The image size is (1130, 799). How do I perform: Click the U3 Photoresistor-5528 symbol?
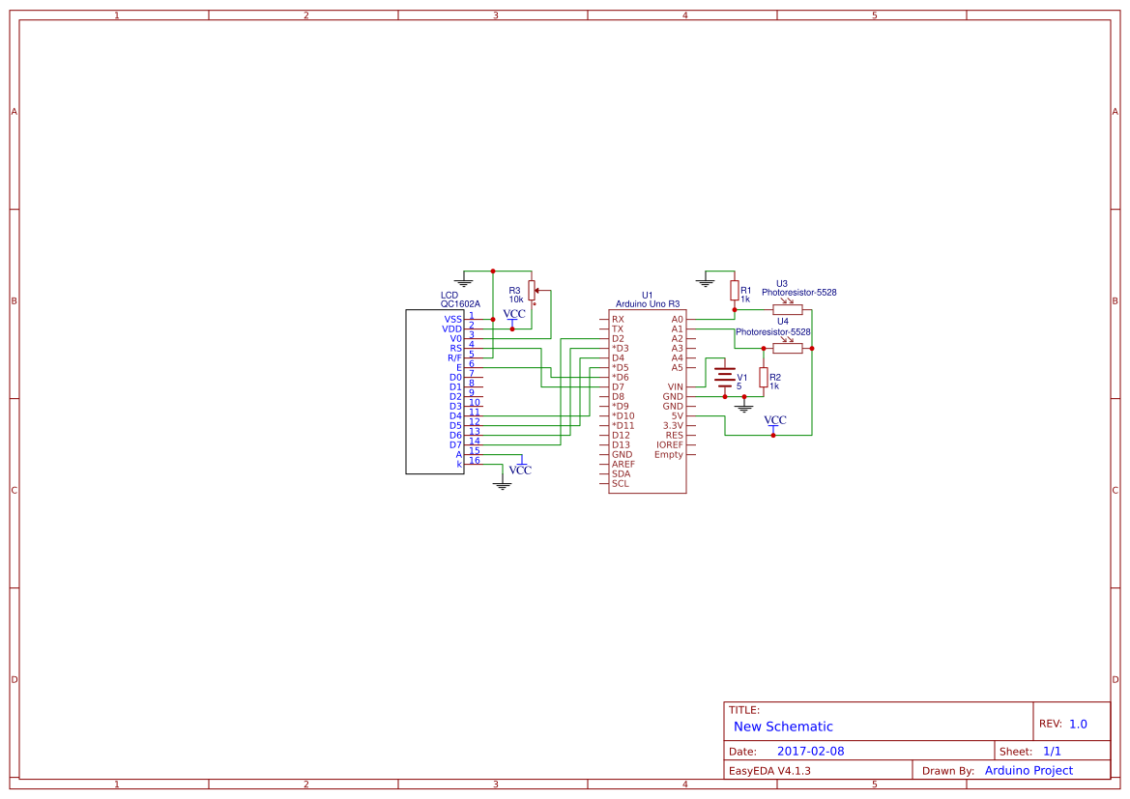pos(787,309)
